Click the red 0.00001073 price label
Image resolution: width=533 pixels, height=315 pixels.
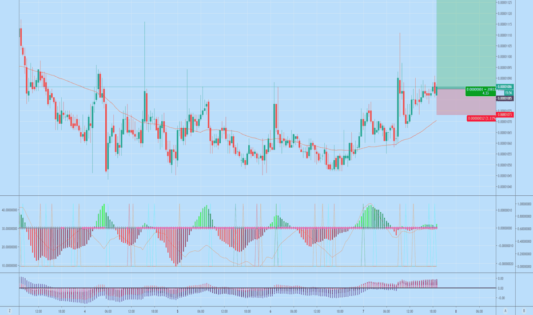505,115
